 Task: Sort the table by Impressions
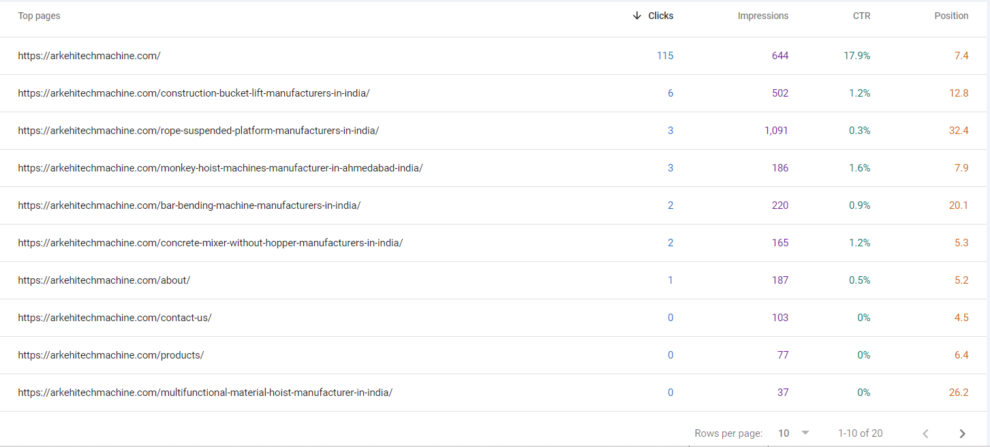coord(763,15)
